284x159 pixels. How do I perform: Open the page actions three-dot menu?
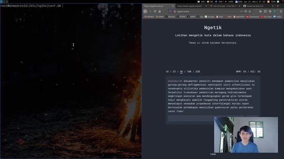tap(241, 11)
